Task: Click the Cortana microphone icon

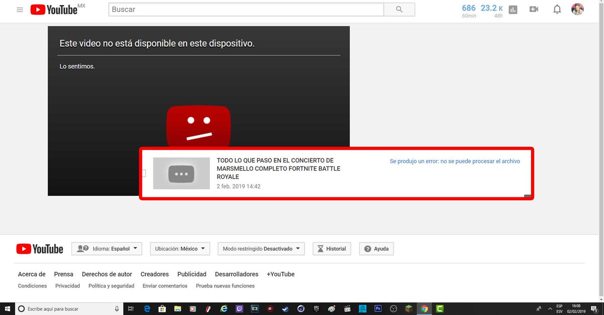Action: coord(117,308)
